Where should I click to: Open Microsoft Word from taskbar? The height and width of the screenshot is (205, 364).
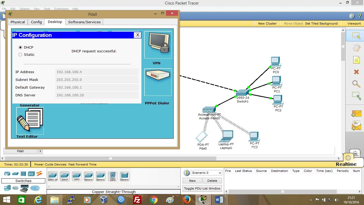pyautogui.click(x=219, y=200)
